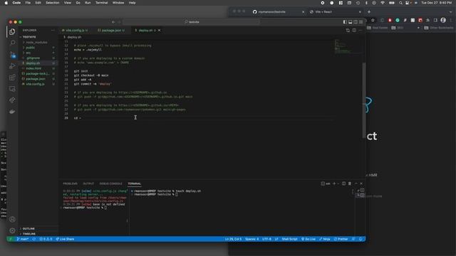
Task: Open .gitignore in the explorer
Action: (x=33, y=58)
